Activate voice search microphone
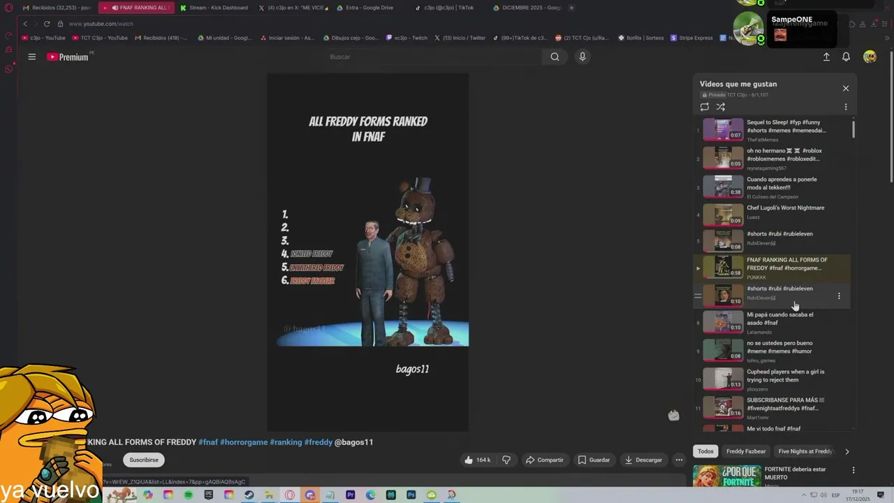The height and width of the screenshot is (503, 894). [x=582, y=57]
